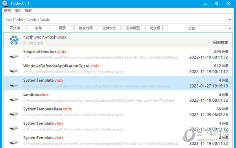Sort results by 名称

point(39,28)
